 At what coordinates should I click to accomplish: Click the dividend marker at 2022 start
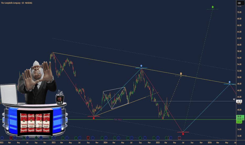2,138
